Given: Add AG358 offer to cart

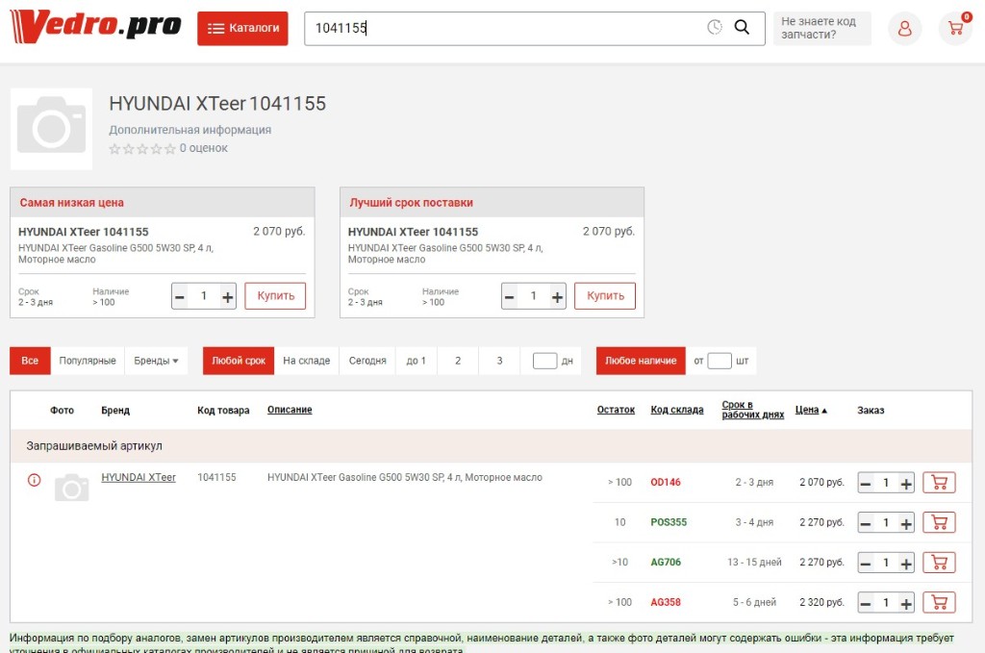Looking at the screenshot, I should 939,603.
